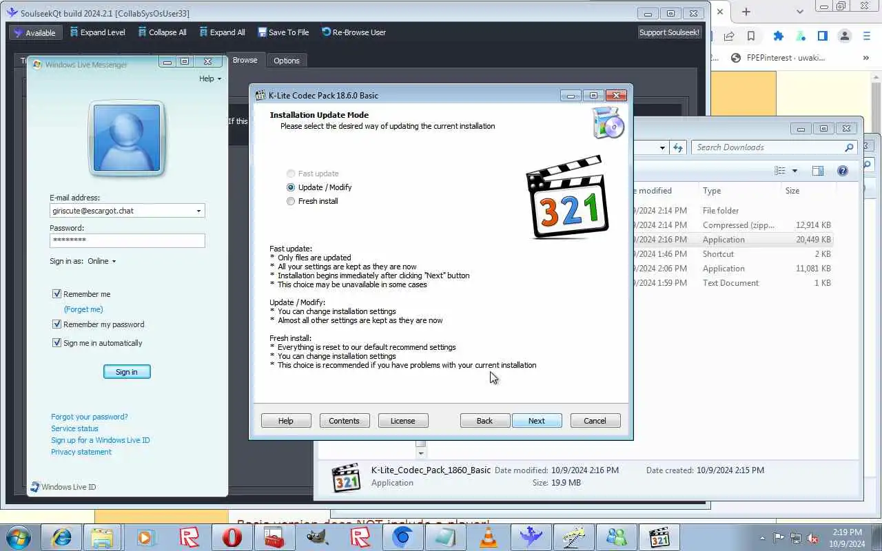Click Chrome's bookmark this tab icon

click(751, 37)
